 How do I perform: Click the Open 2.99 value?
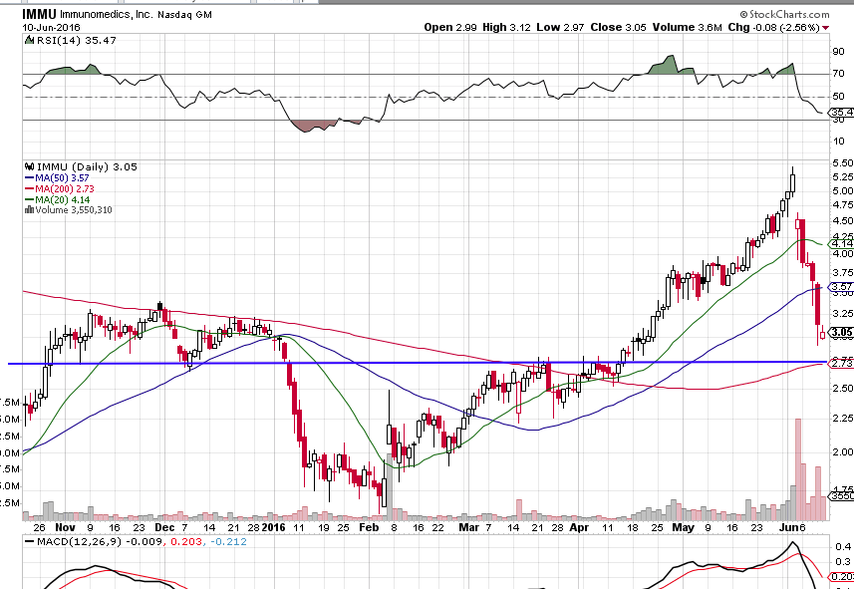(x=449, y=27)
